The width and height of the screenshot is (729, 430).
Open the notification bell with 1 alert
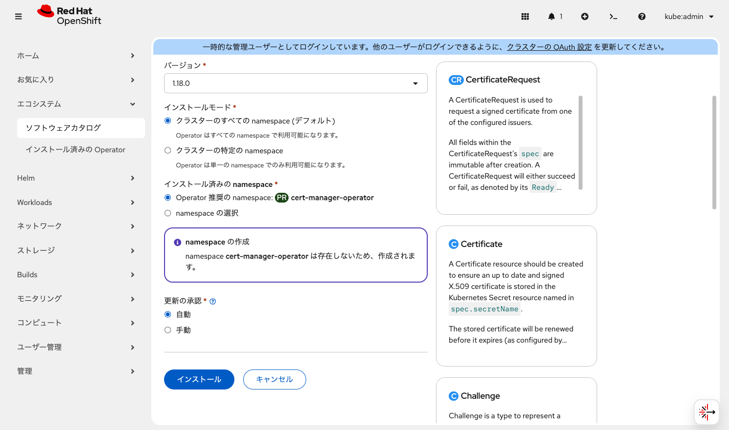(552, 16)
